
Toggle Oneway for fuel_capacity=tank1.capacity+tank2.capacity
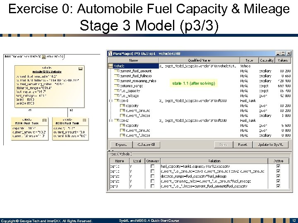tap(152, 166)
